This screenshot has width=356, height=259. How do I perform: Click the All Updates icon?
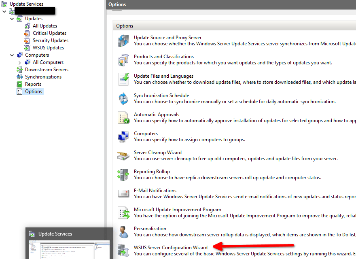(27, 26)
